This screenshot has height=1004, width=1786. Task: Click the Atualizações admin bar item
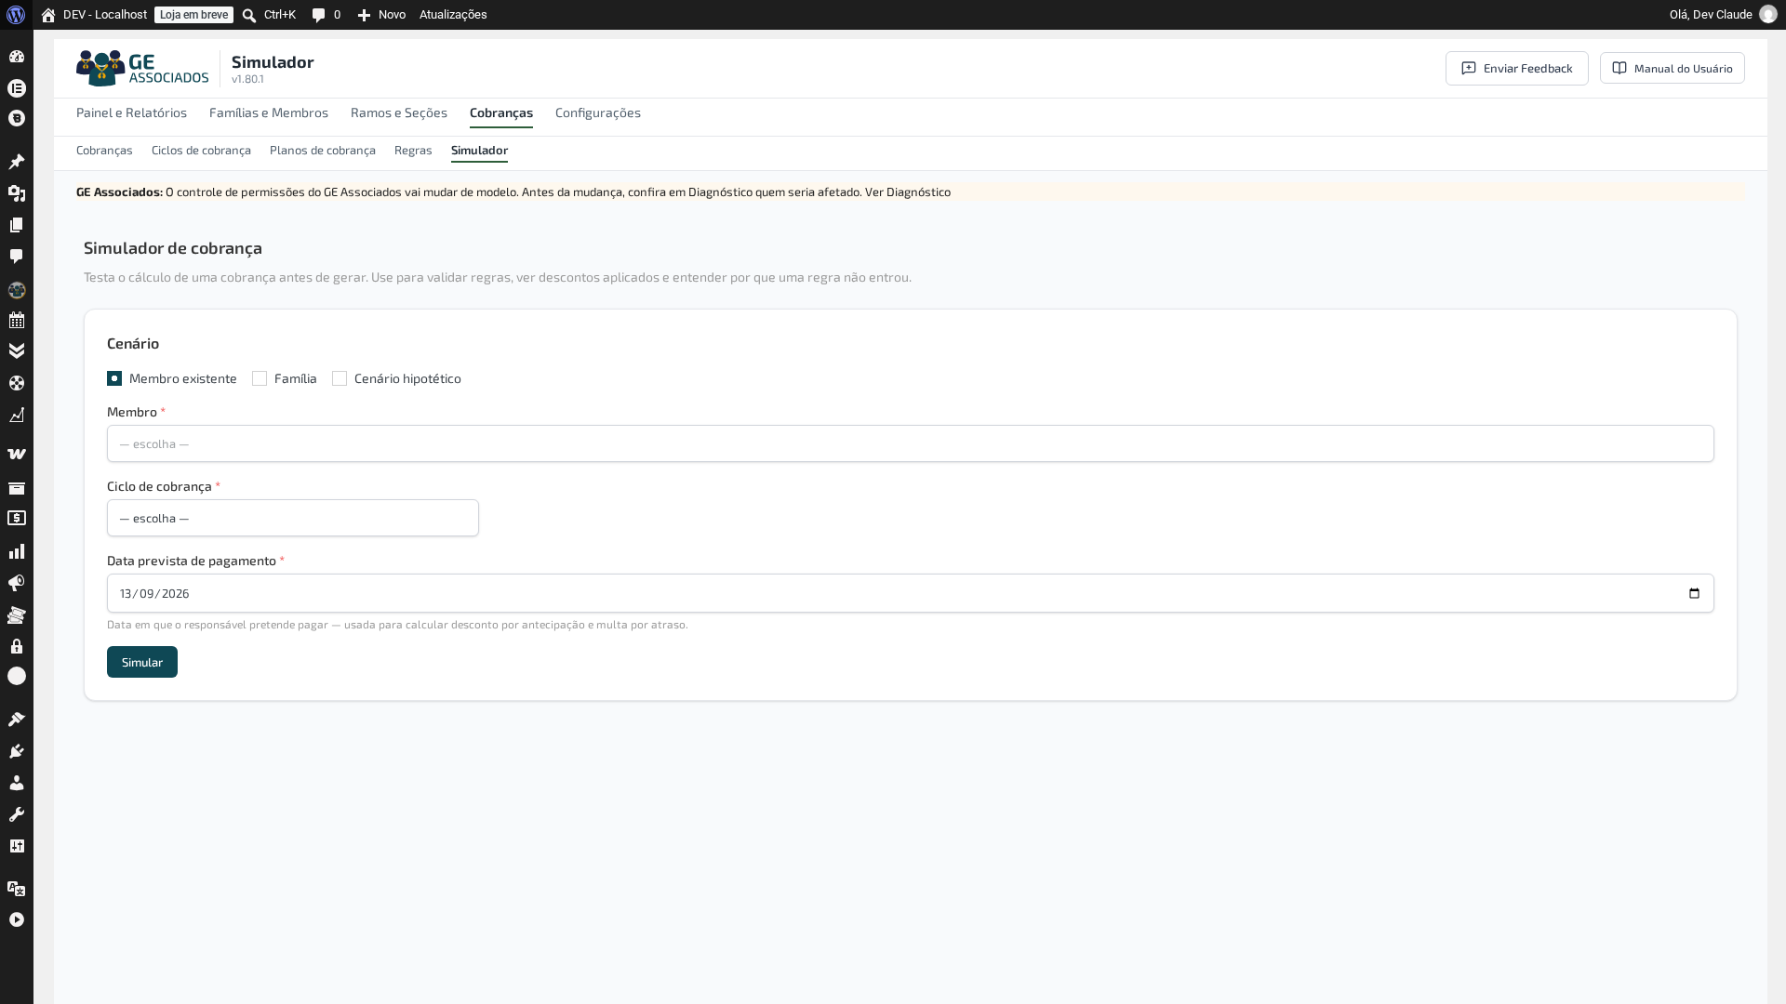[x=453, y=15]
